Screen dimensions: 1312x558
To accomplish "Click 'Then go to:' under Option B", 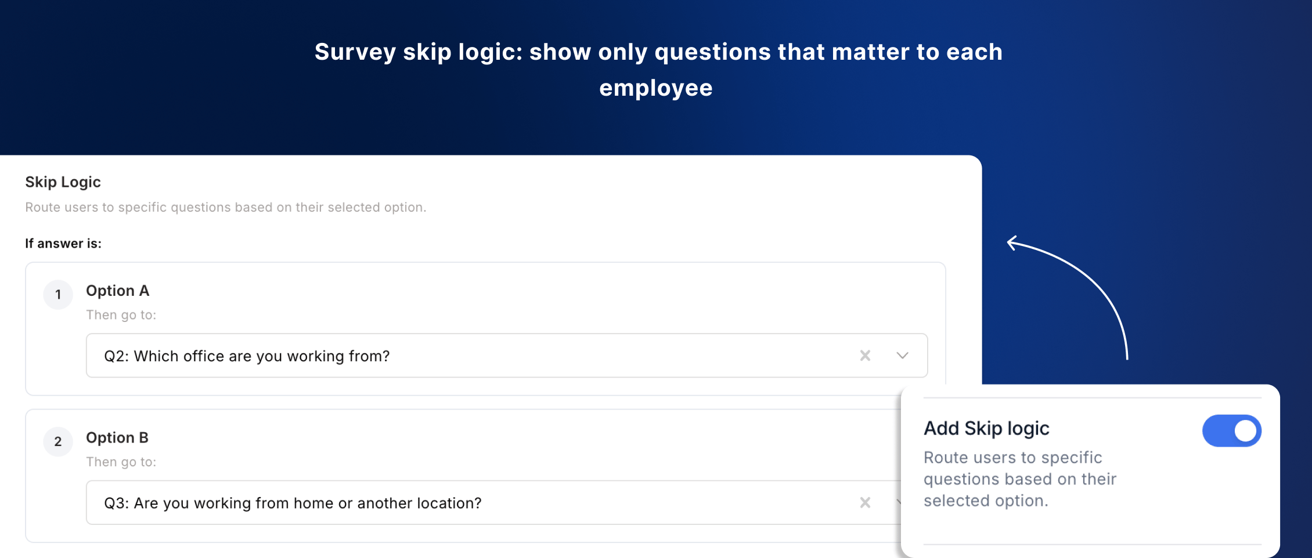I will (121, 462).
